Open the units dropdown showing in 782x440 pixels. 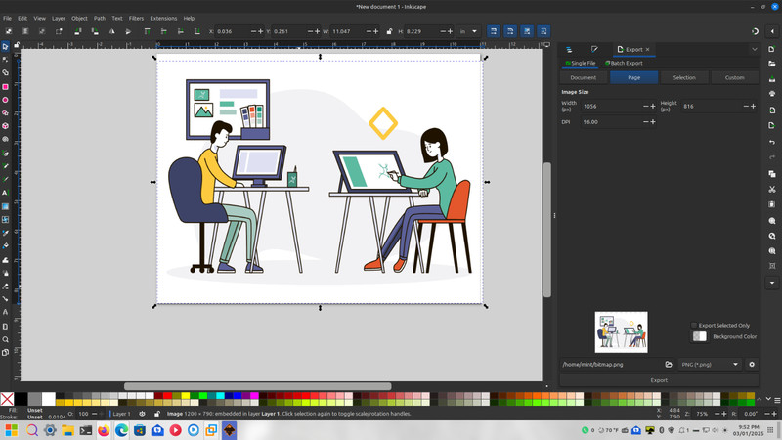[x=468, y=31]
